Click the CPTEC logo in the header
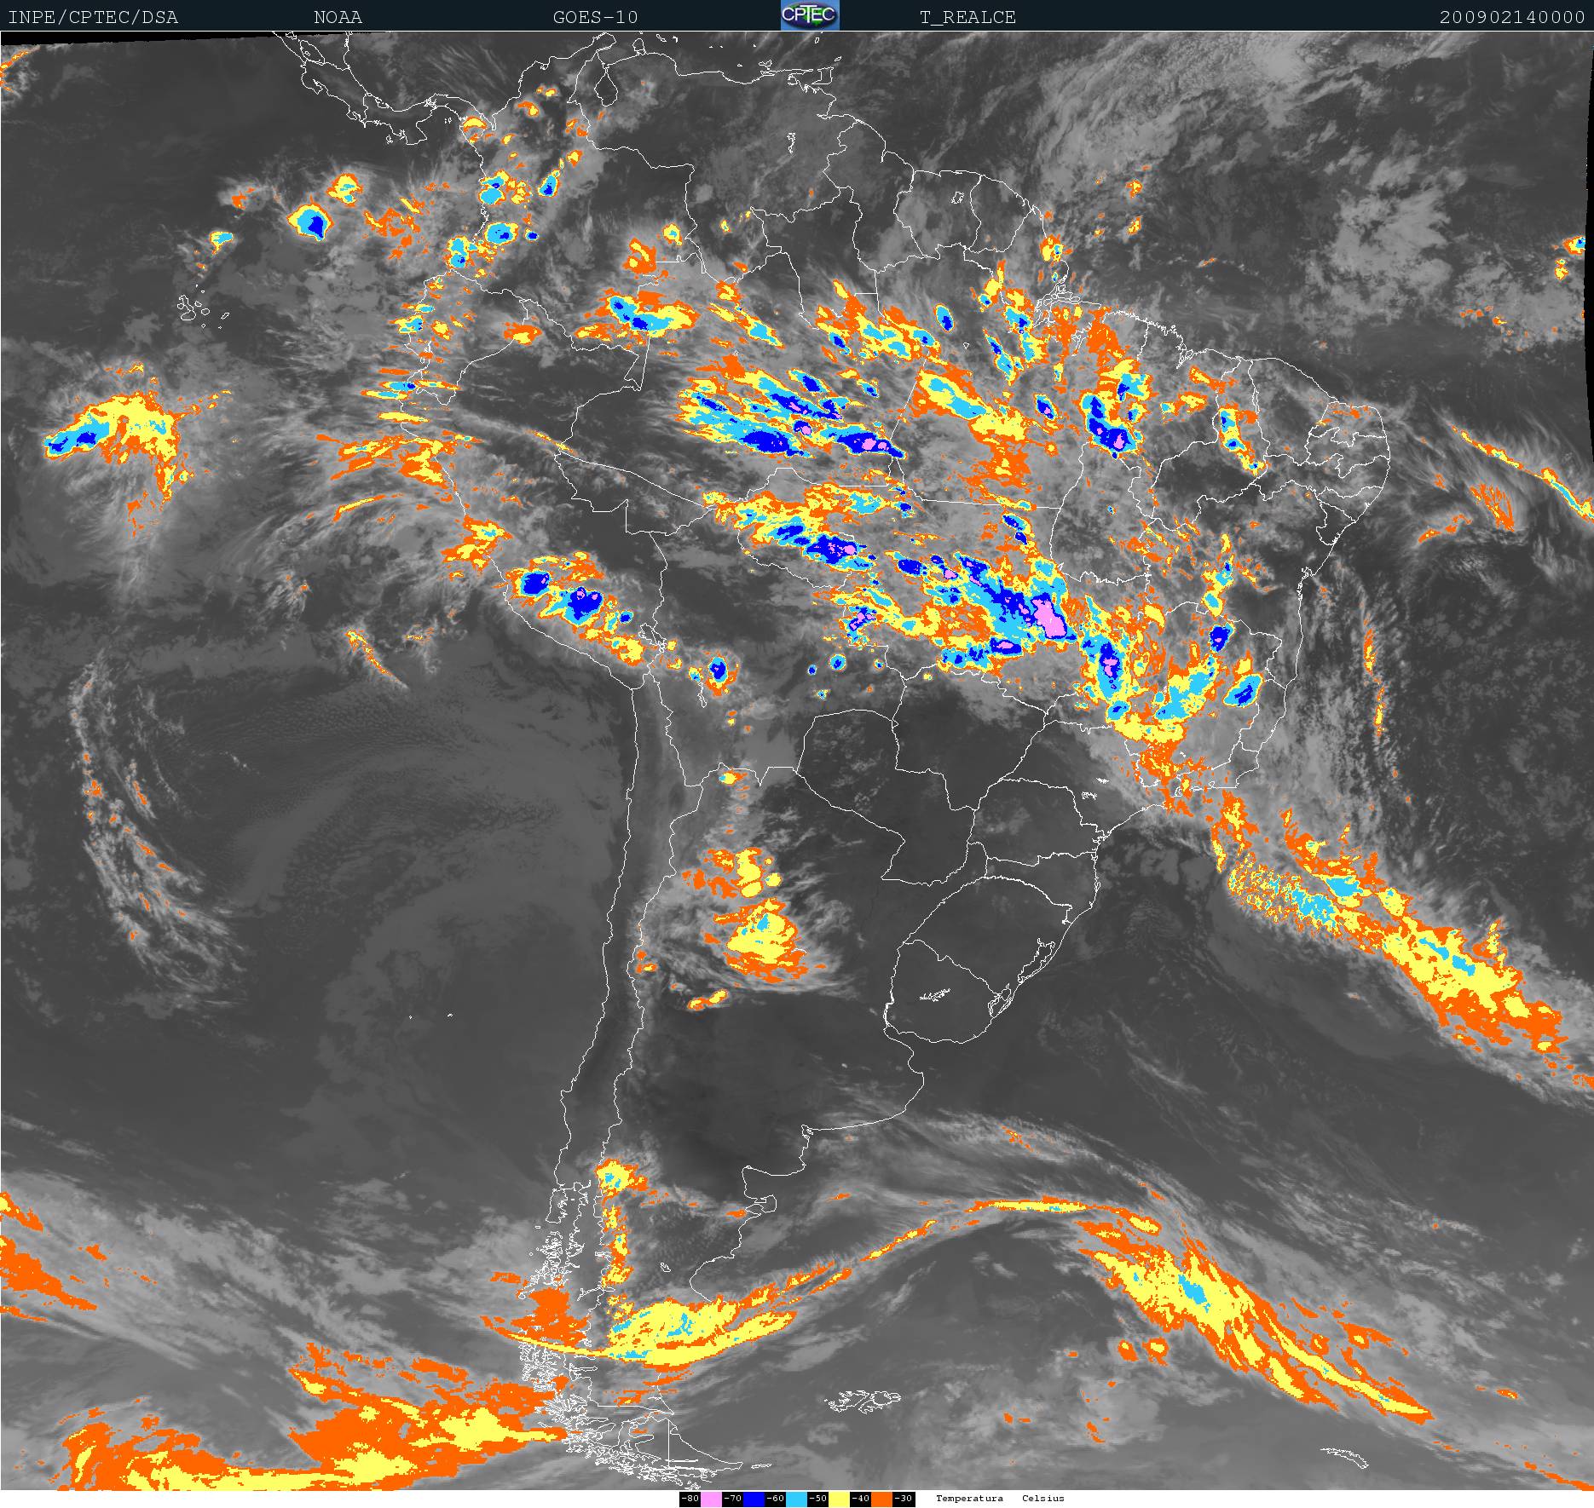The height and width of the screenshot is (1508, 1594). coord(810,15)
